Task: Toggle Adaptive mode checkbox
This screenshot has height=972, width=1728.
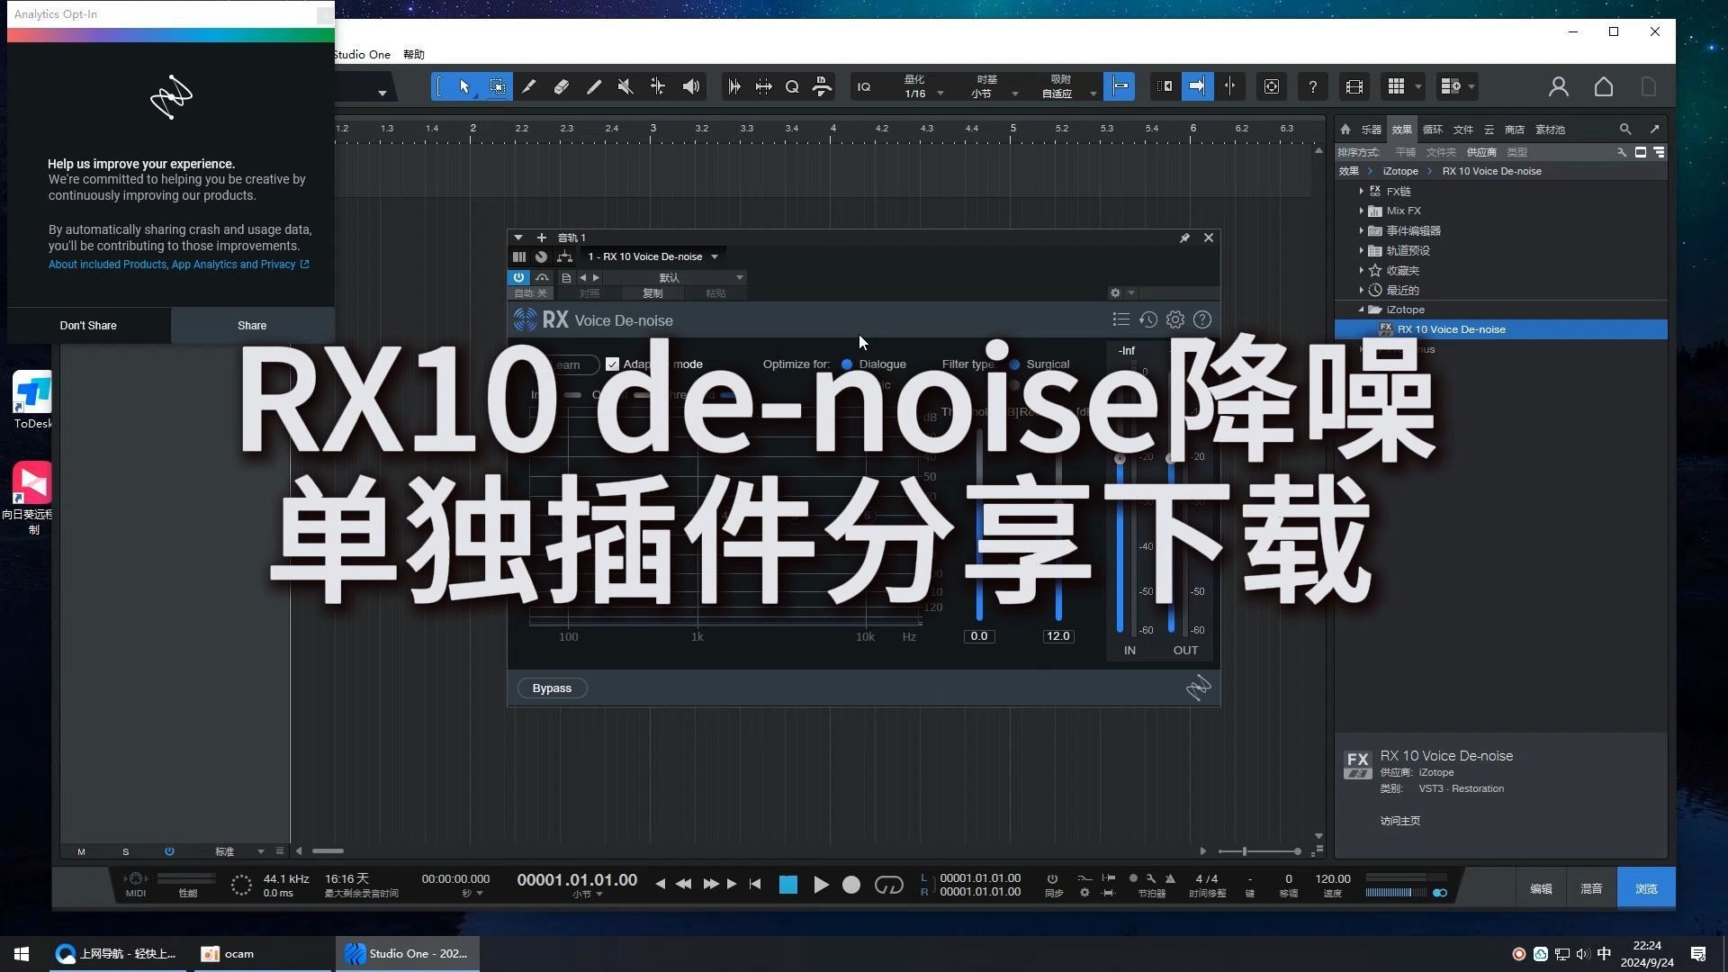Action: point(612,364)
